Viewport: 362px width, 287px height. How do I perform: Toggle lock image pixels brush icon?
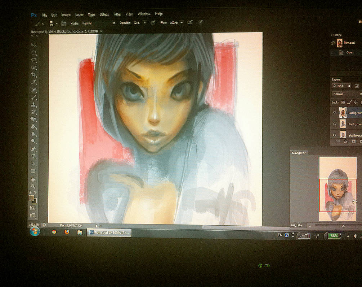(349, 102)
